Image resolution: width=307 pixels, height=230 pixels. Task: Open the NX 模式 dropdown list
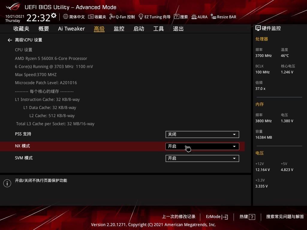tap(234, 146)
